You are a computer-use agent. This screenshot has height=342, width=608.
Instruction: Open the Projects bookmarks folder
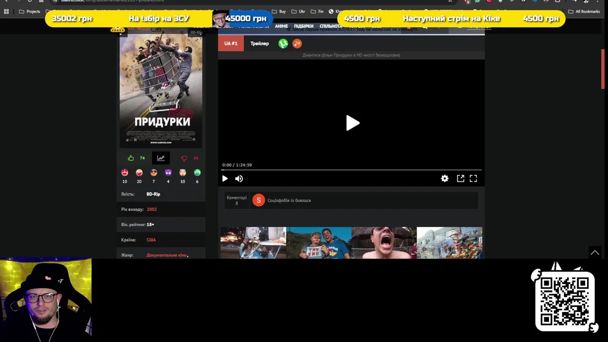click(29, 11)
